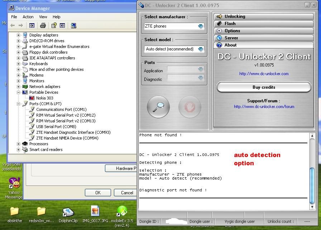Click Scan for hardware changes toolbar icon
Image resolution: width=321 pixels, height=230 pixels.
pos(73,25)
